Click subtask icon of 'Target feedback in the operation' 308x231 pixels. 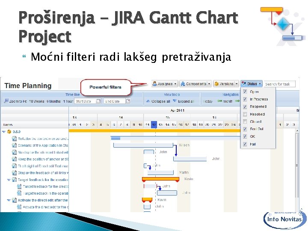[19, 193]
